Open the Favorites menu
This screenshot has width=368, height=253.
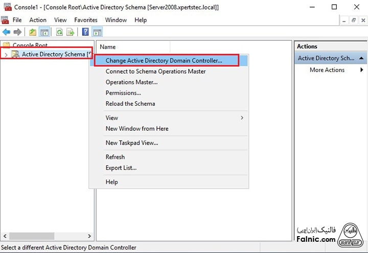pyautogui.click(x=85, y=20)
